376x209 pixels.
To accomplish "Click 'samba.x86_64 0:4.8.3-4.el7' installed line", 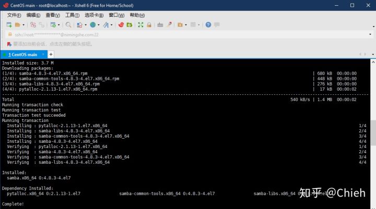I will pyautogui.click(x=39, y=178).
